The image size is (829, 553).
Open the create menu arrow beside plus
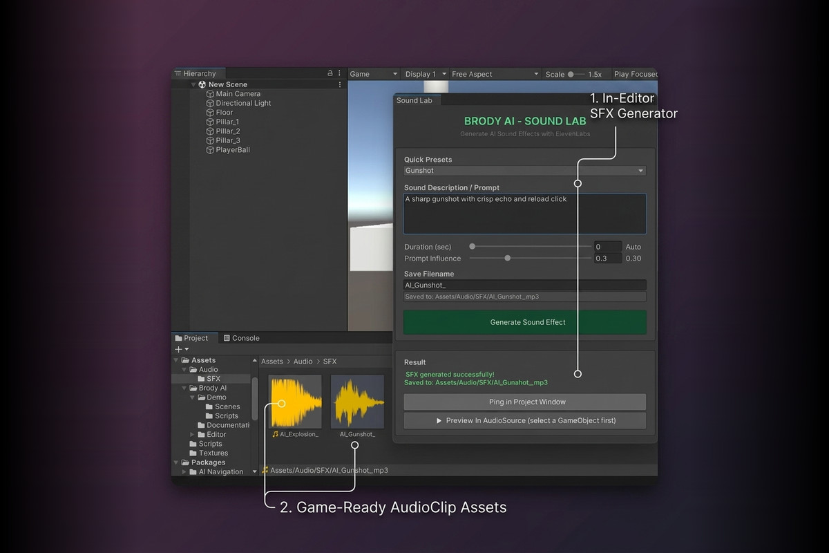187,350
